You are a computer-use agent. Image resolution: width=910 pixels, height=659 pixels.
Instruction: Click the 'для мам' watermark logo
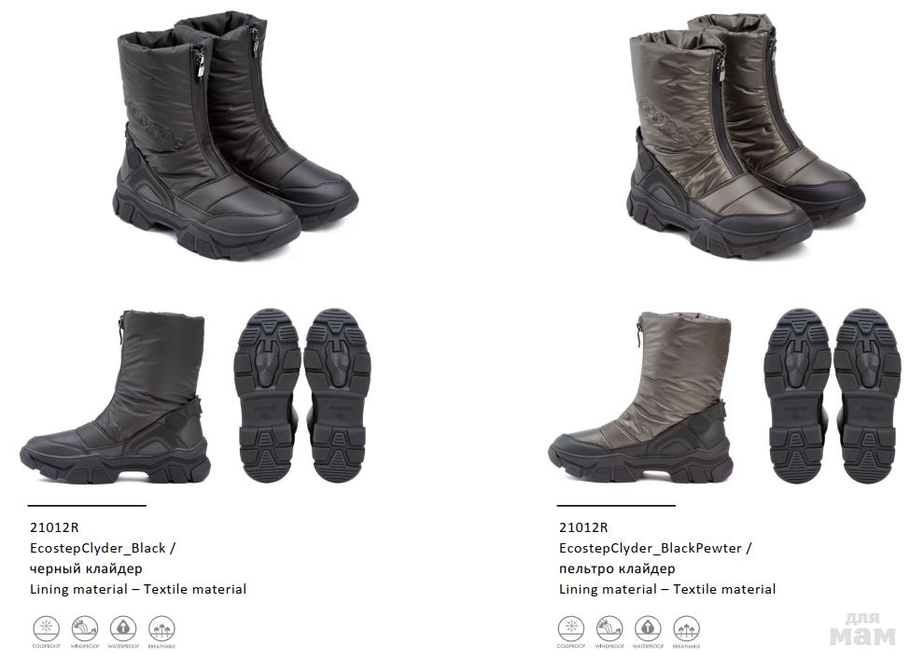862,628
